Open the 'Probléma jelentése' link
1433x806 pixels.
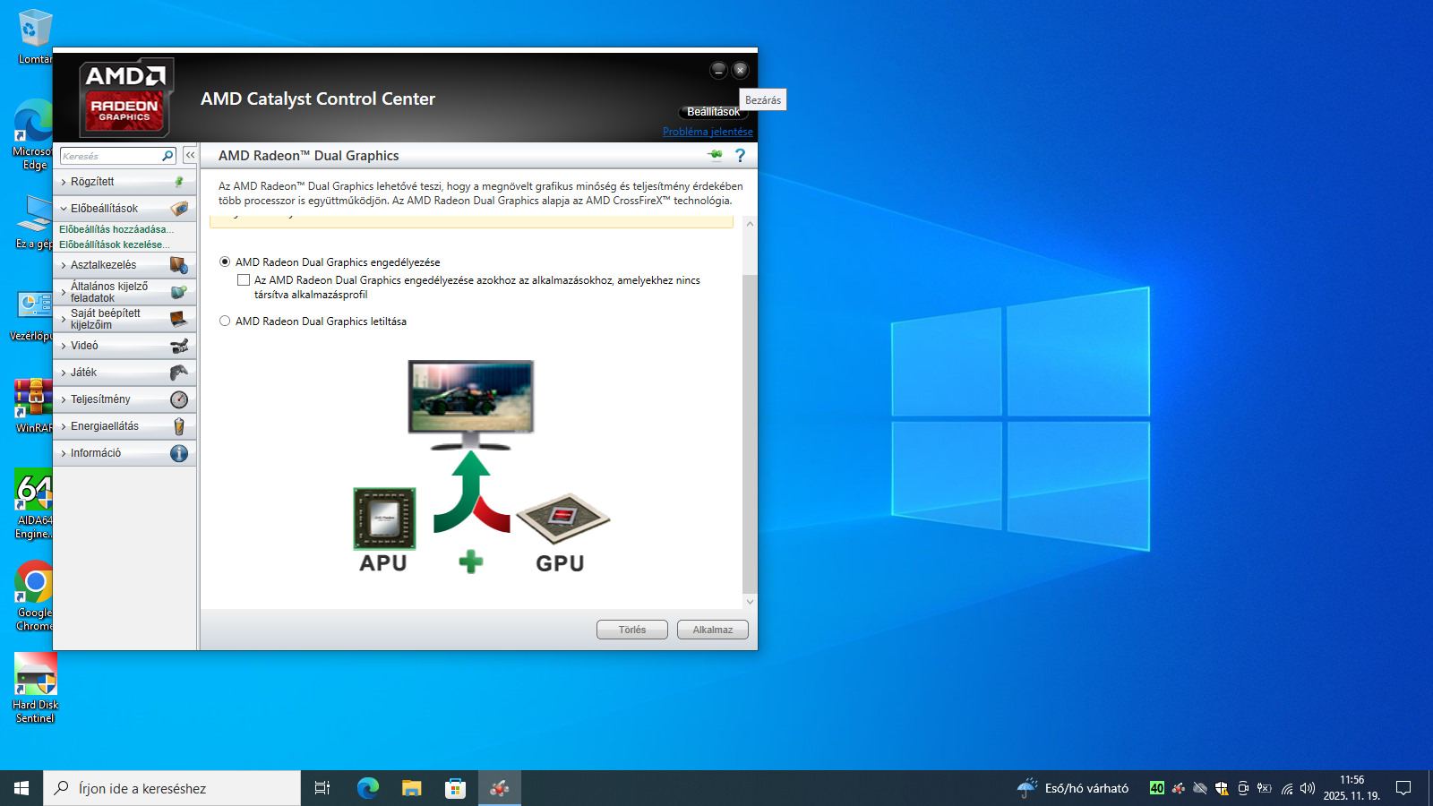pos(708,132)
